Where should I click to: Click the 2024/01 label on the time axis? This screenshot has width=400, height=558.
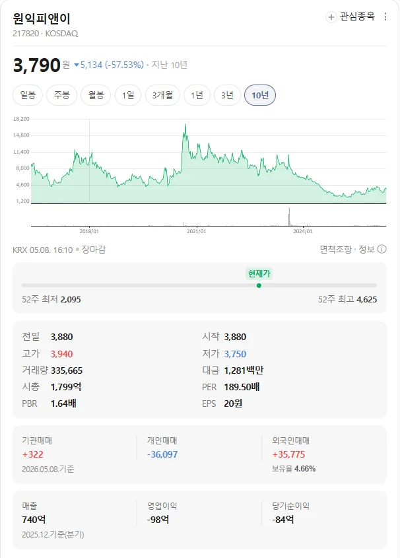tap(302, 231)
